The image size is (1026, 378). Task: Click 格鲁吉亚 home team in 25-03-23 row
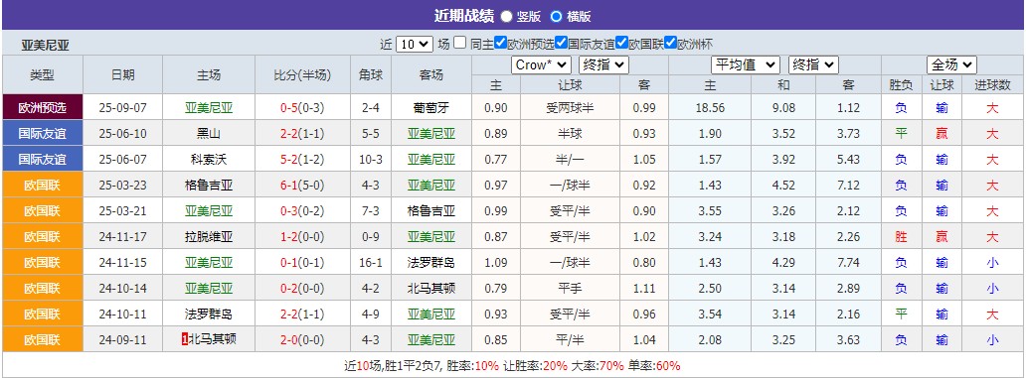tap(209, 186)
